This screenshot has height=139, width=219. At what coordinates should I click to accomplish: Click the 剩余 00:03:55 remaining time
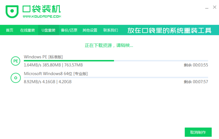coord(196,65)
